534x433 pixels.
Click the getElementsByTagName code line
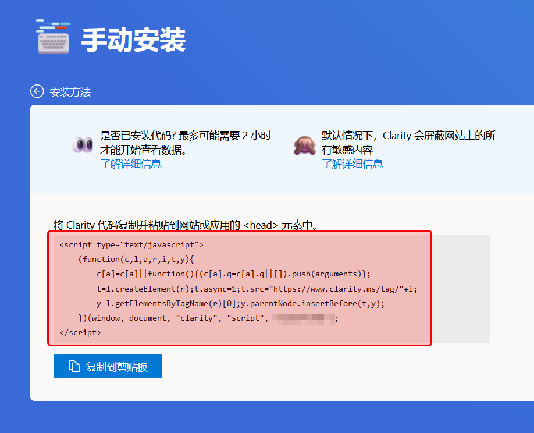[241, 303]
